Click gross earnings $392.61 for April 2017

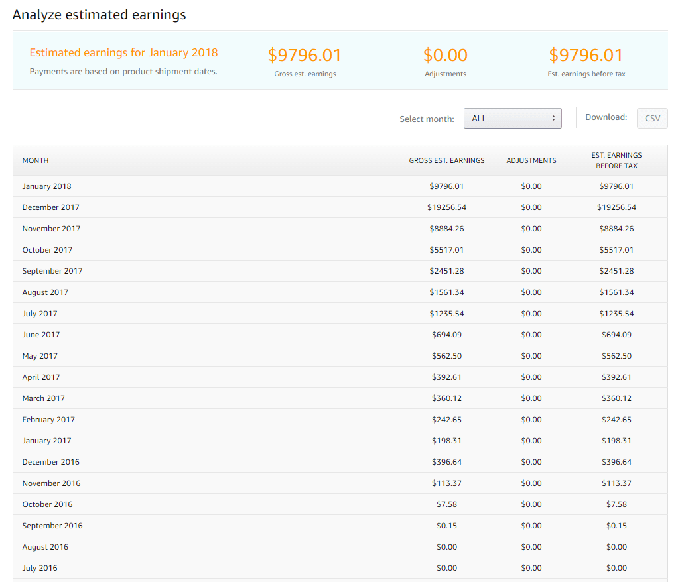(446, 377)
